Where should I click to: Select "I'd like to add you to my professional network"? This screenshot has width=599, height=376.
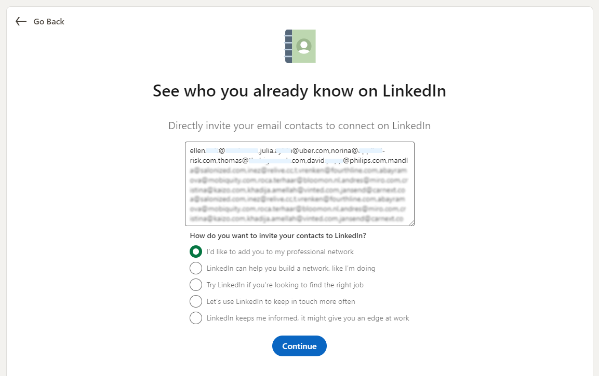pyautogui.click(x=196, y=252)
